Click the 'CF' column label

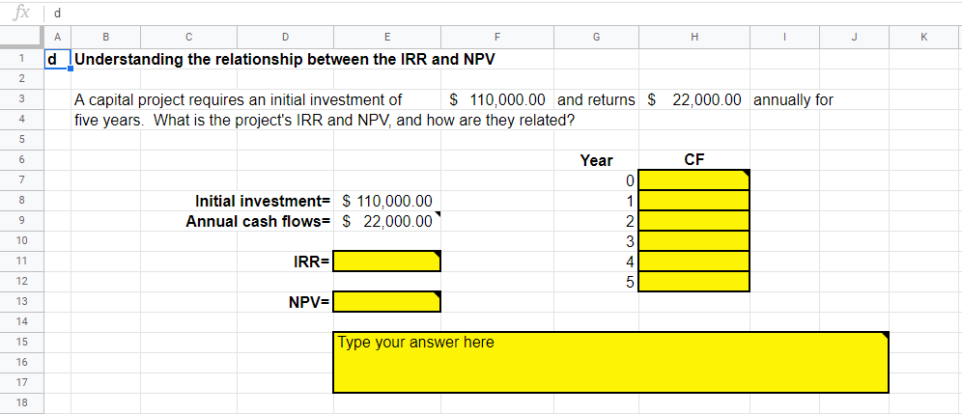(x=694, y=160)
